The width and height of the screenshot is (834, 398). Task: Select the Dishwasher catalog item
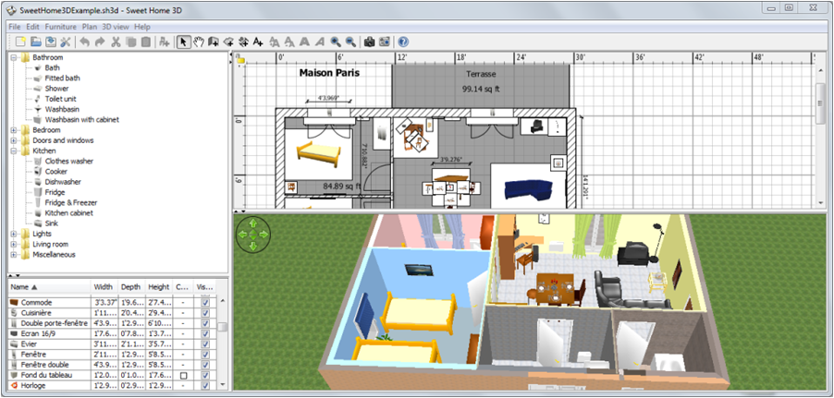(63, 182)
